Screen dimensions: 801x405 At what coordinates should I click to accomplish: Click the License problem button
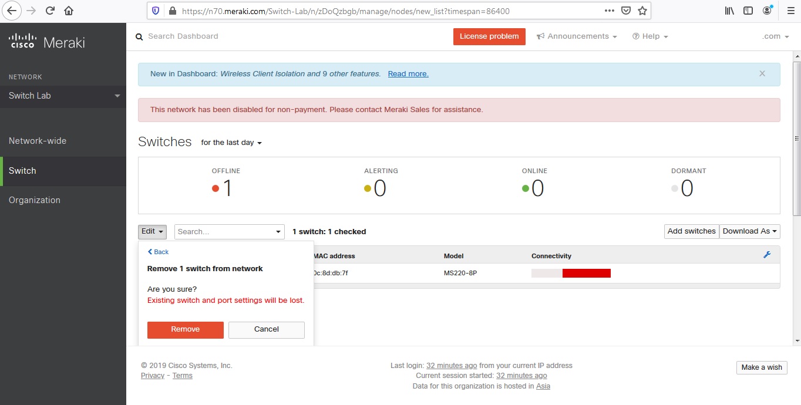(x=489, y=36)
